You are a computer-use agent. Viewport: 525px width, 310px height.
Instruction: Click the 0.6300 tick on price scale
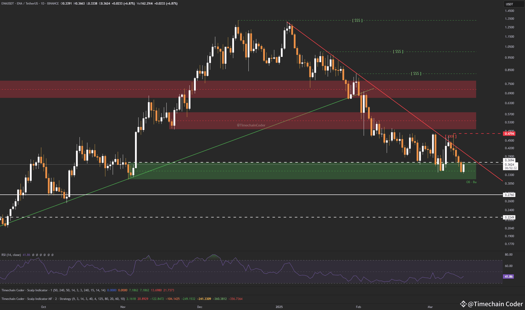coord(510,103)
